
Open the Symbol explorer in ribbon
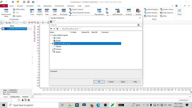138,12
